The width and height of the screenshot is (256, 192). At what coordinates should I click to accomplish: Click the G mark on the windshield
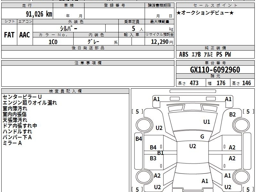(202, 137)
